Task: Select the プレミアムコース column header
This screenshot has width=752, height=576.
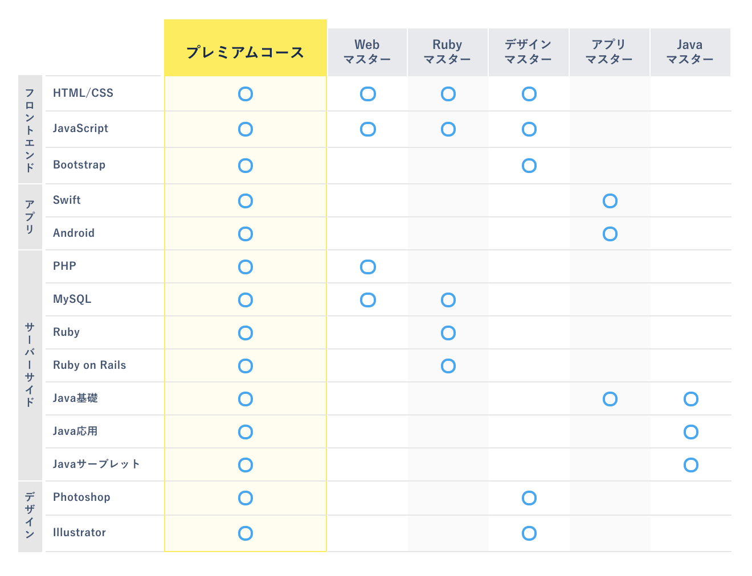Action: tap(246, 48)
